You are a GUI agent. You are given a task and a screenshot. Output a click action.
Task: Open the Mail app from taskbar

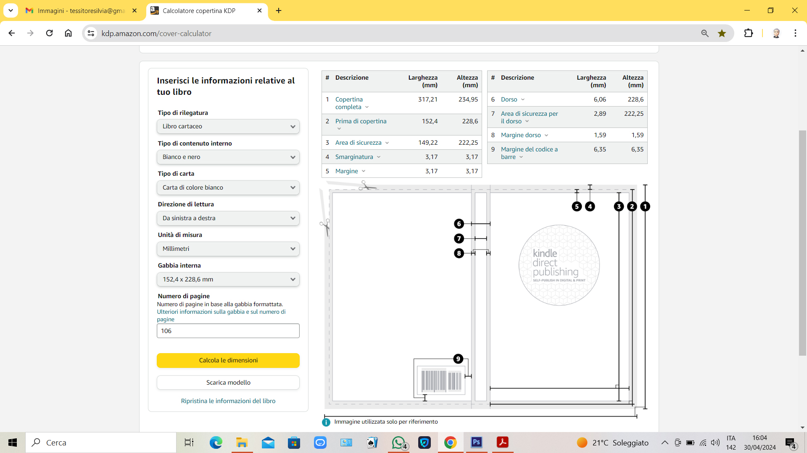click(268, 443)
